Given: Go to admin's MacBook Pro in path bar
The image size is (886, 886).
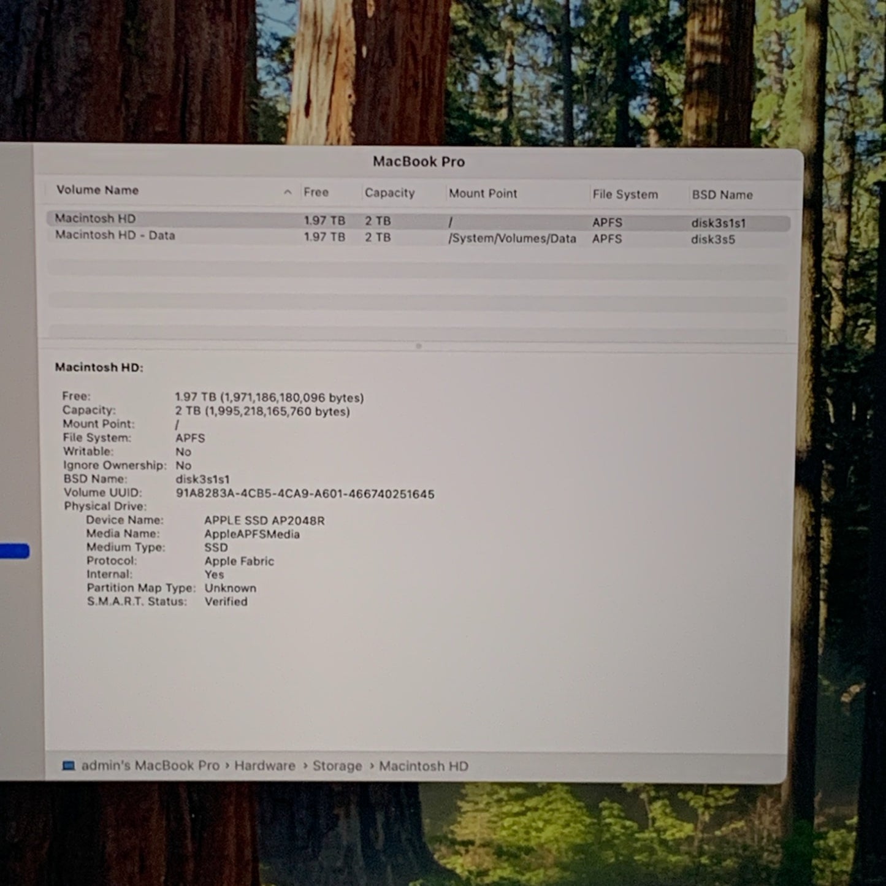Looking at the screenshot, I should point(150,766).
